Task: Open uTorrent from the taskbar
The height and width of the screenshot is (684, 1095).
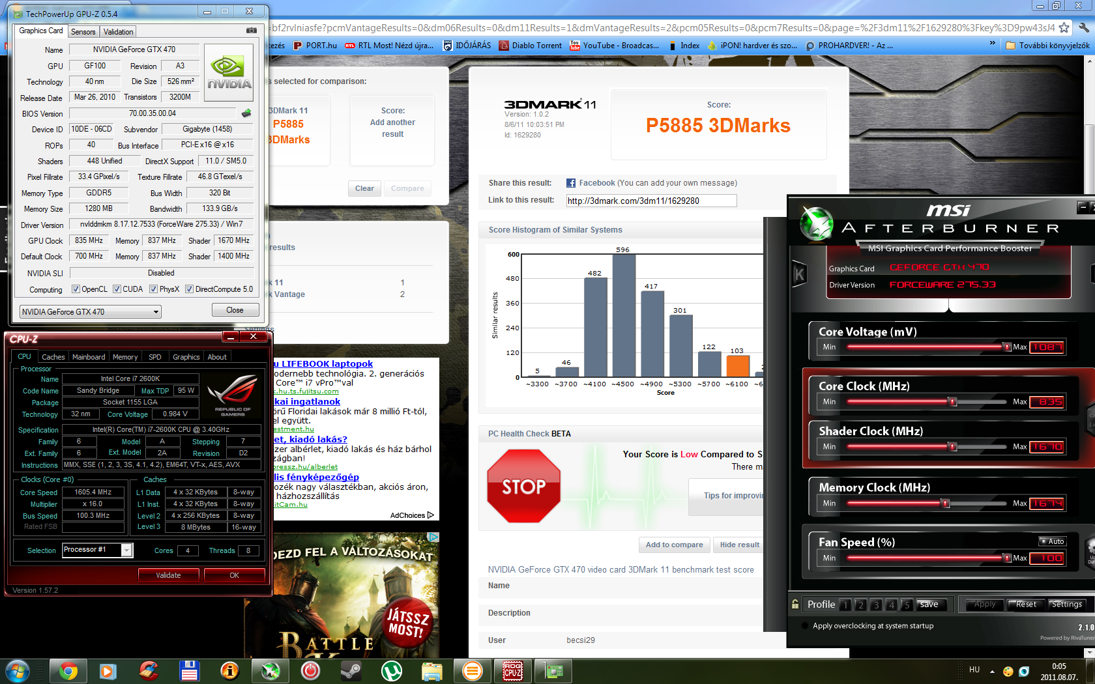Action: 391,670
